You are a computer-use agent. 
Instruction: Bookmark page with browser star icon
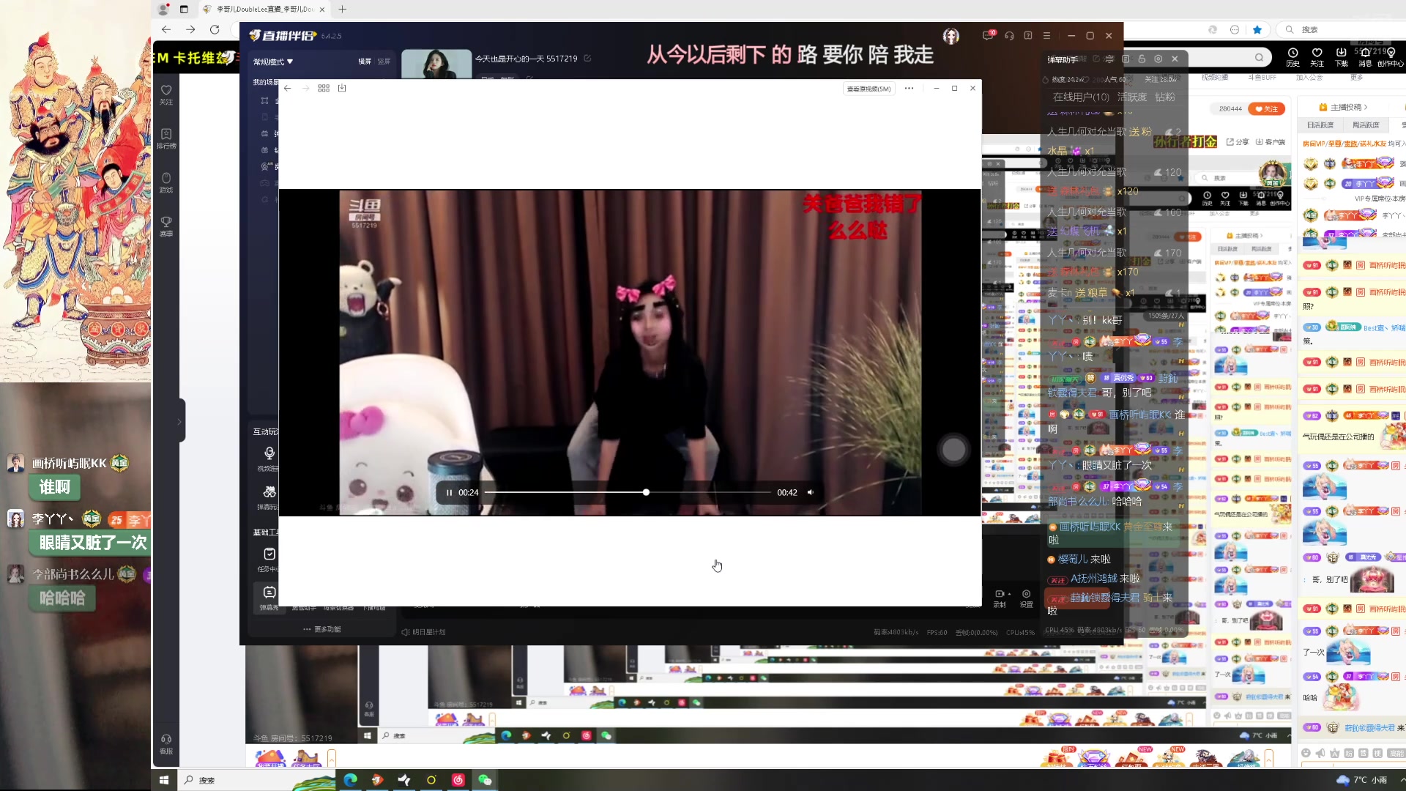click(x=1257, y=30)
